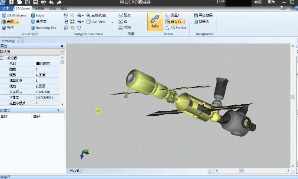Viewport: 298px width, 179px height.
Task: Switch to the 高级 advanced tab
Action: tap(53, 9)
